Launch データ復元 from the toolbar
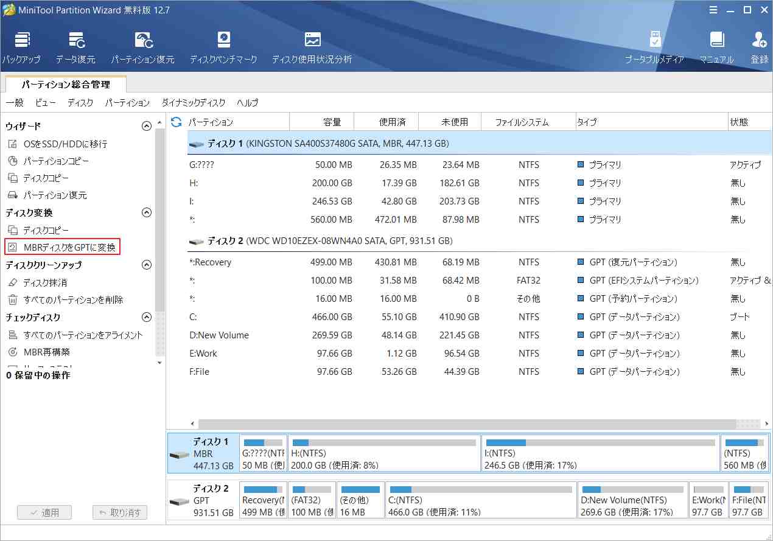 coord(77,46)
